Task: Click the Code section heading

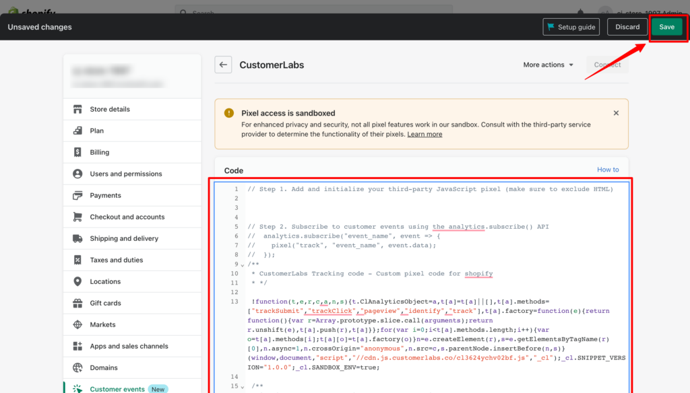Action: click(234, 170)
